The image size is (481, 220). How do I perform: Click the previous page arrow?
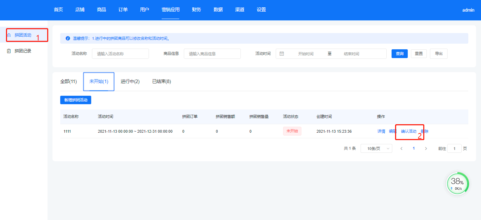(401, 149)
